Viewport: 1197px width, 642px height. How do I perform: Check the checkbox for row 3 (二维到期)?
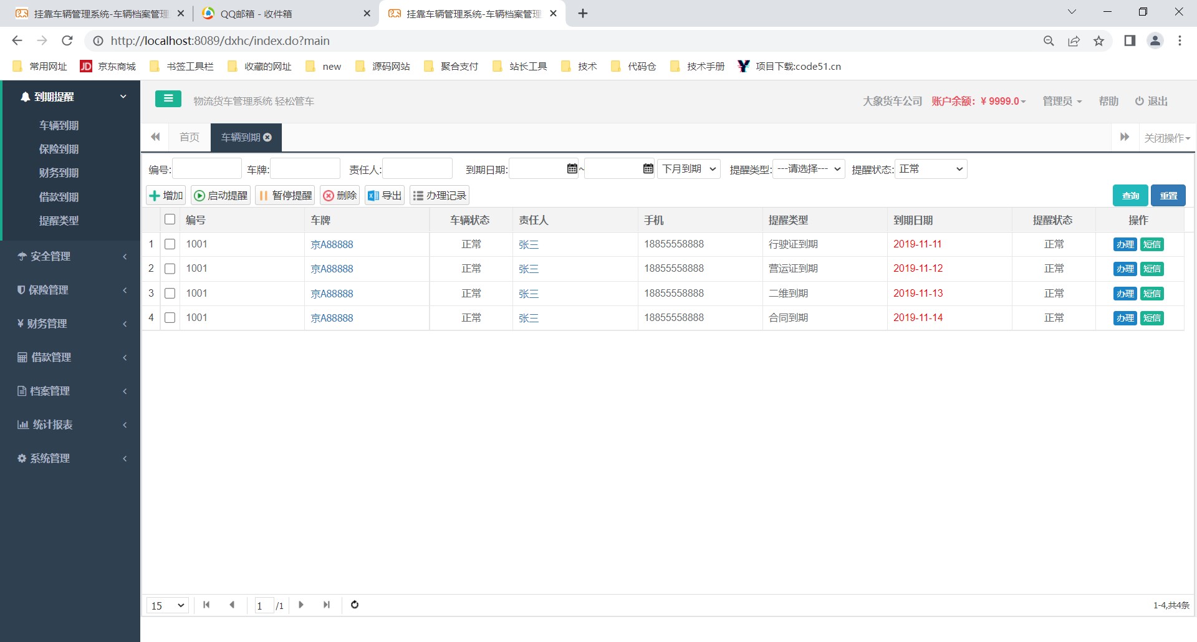(x=170, y=293)
